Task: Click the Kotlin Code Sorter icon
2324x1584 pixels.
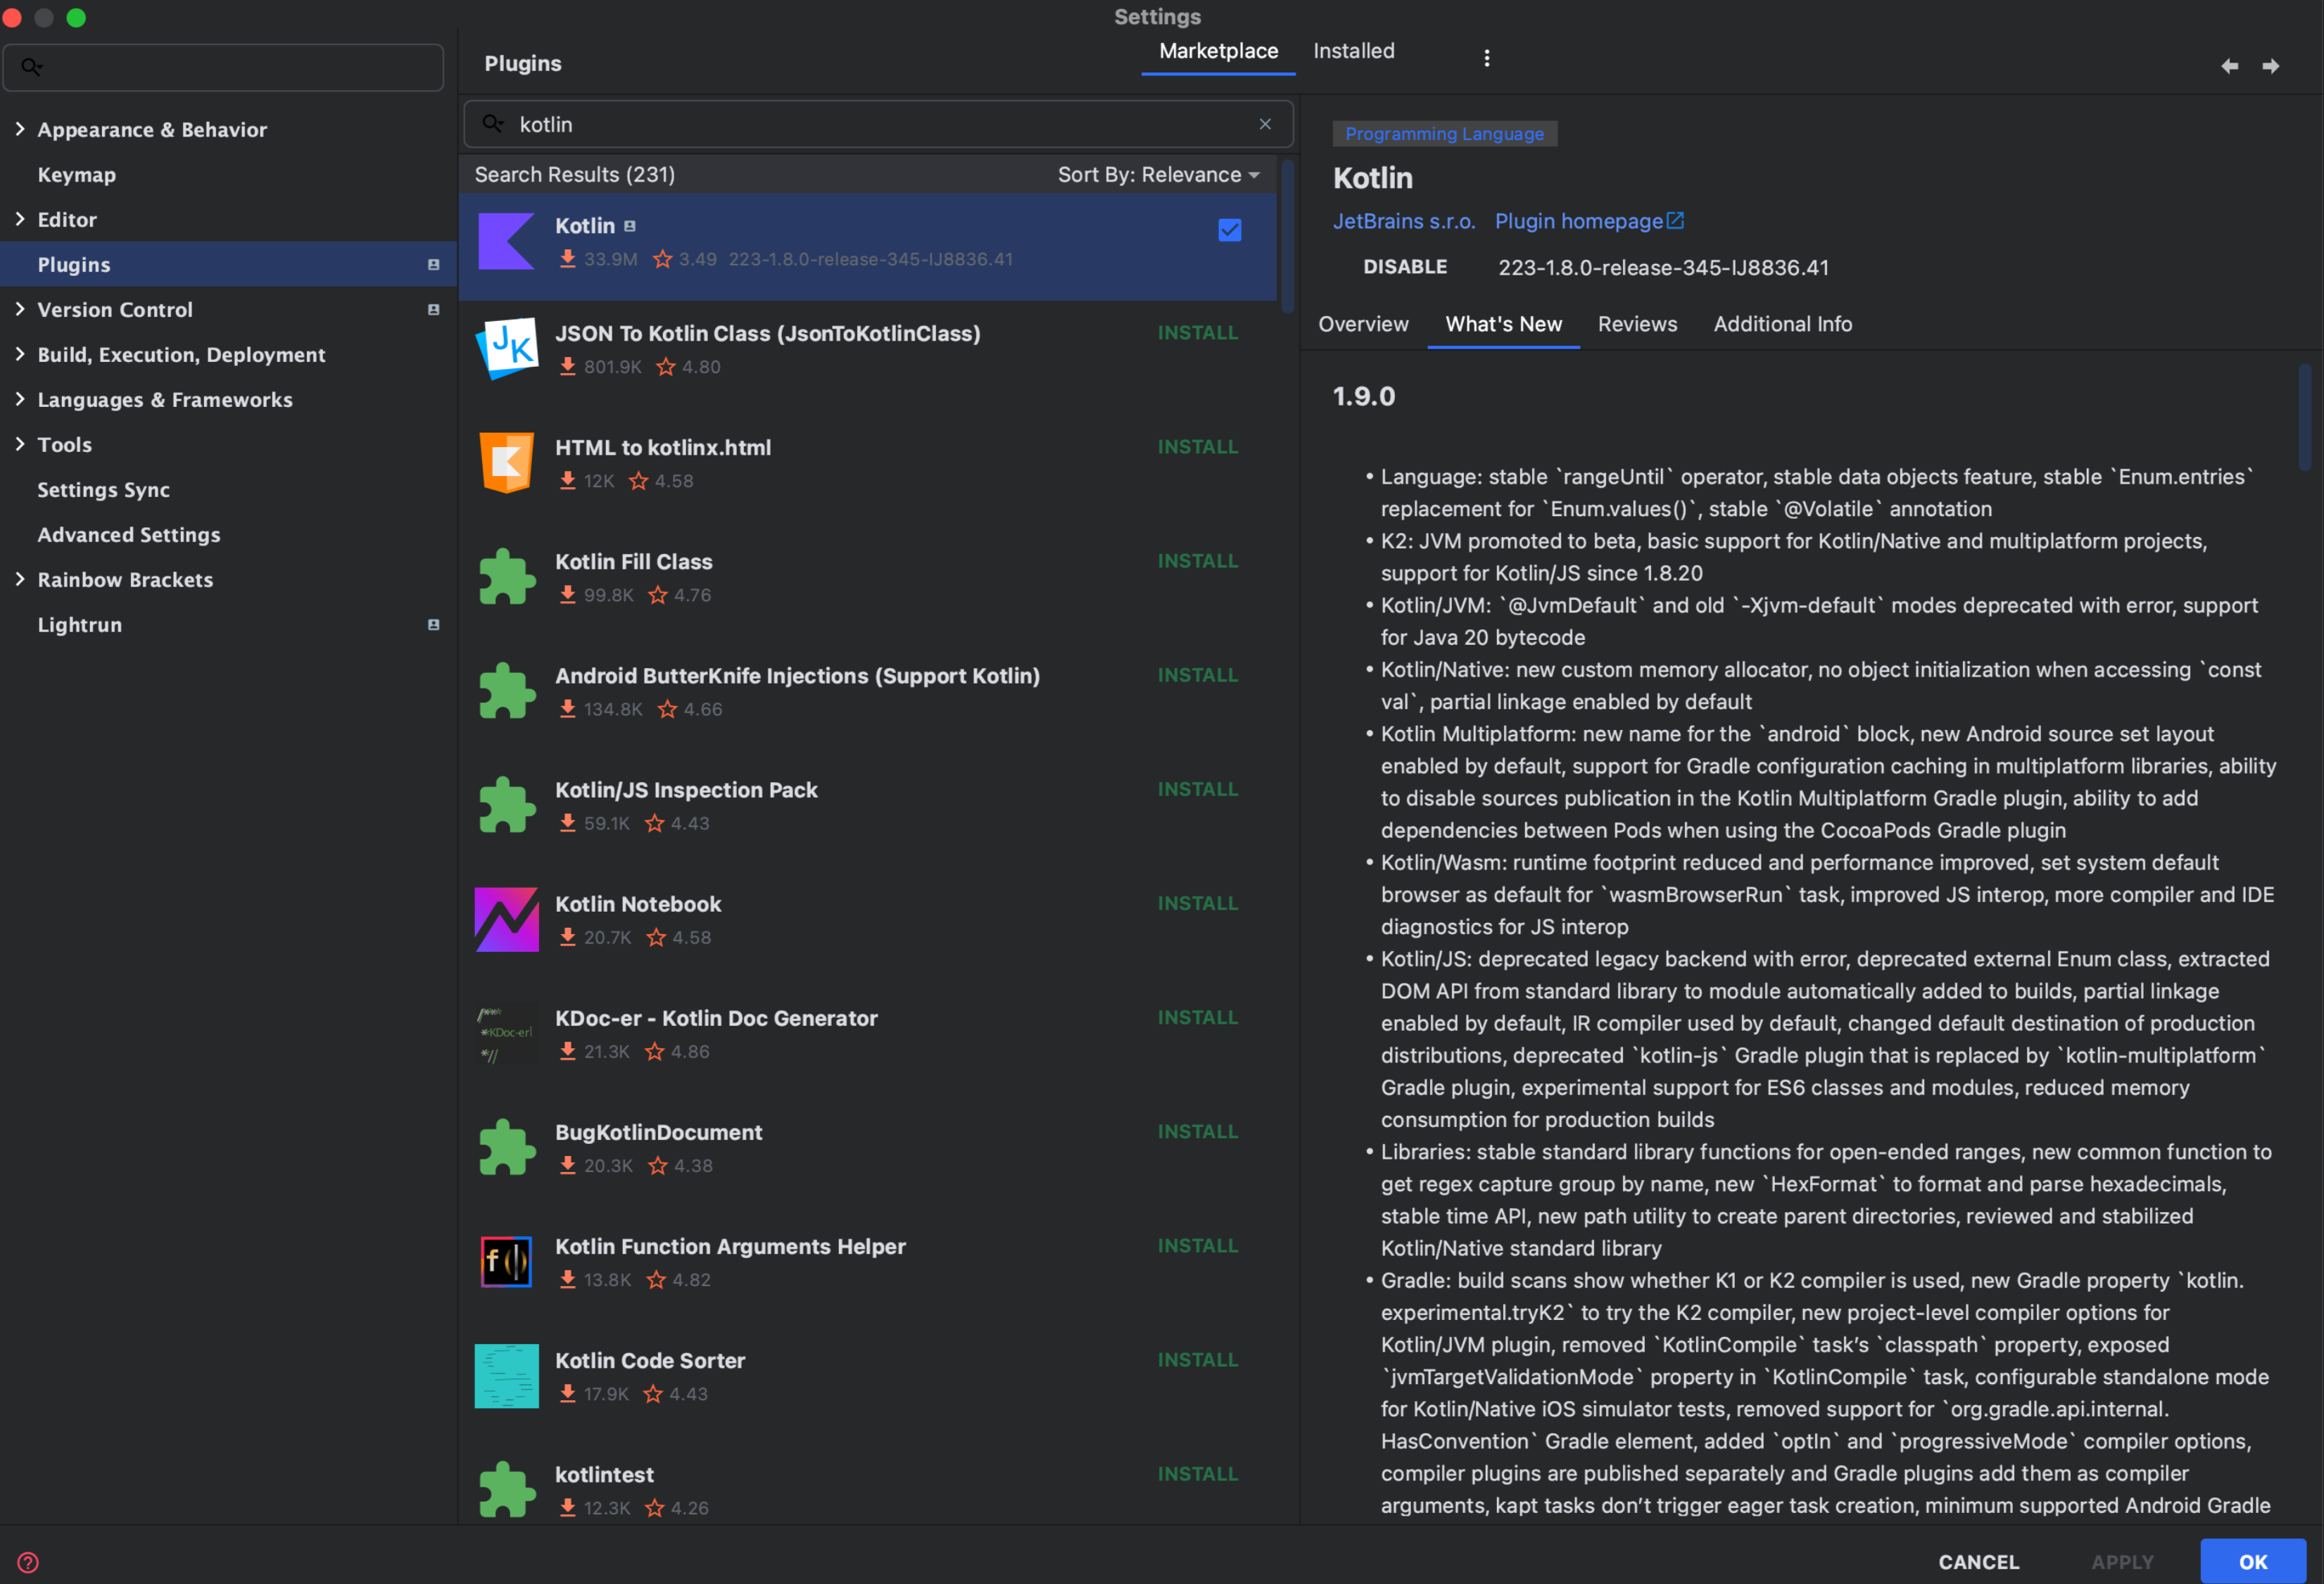Action: 506,1375
